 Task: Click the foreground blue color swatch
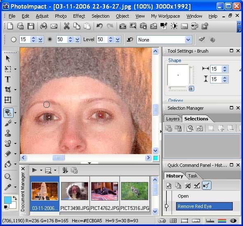7,200
